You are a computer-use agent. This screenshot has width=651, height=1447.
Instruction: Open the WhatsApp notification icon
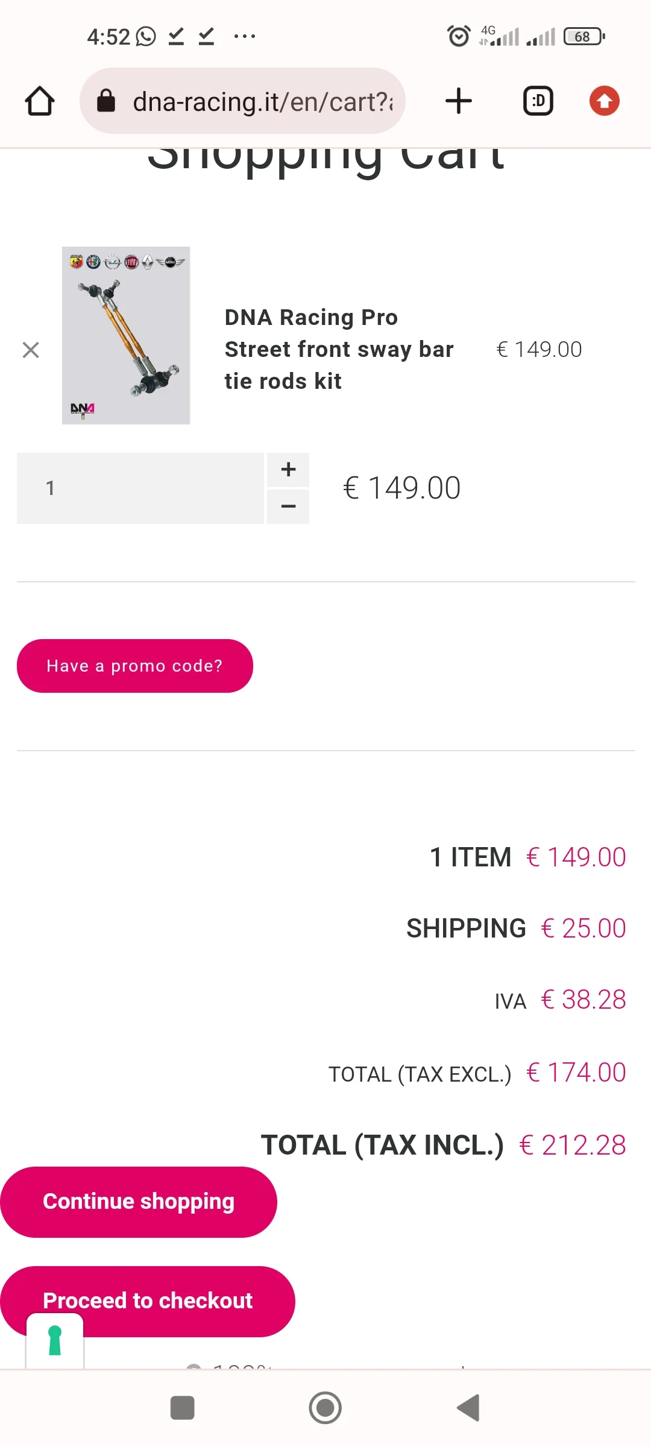click(x=146, y=37)
